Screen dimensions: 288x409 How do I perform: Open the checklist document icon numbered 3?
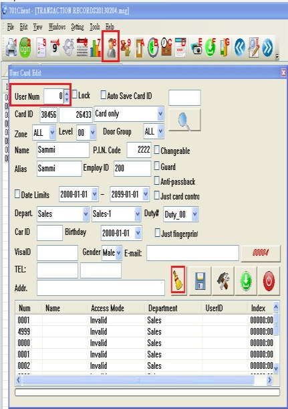click(41, 48)
